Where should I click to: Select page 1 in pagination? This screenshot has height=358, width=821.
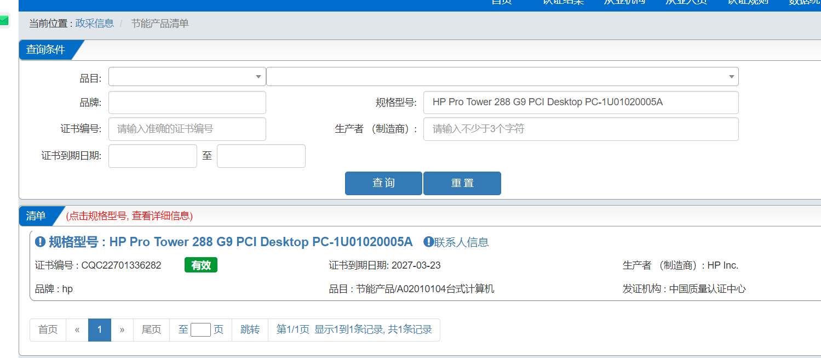(100, 329)
